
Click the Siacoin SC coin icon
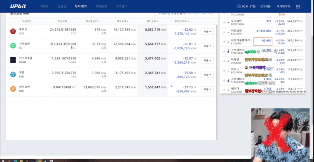pos(13,46)
